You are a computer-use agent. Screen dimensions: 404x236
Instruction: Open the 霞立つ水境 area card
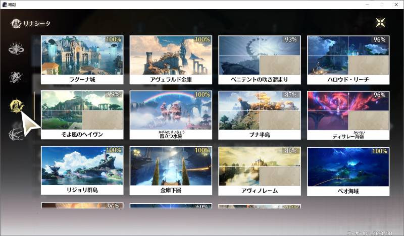(171, 115)
